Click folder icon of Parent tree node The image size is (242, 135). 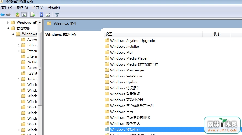[x=23, y=67]
